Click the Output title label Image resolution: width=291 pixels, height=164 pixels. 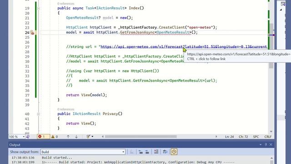click(x=15, y=145)
